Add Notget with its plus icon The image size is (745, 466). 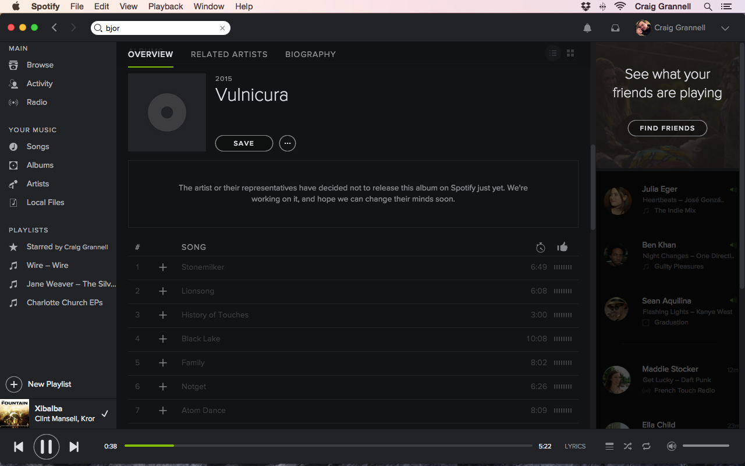pos(163,387)
